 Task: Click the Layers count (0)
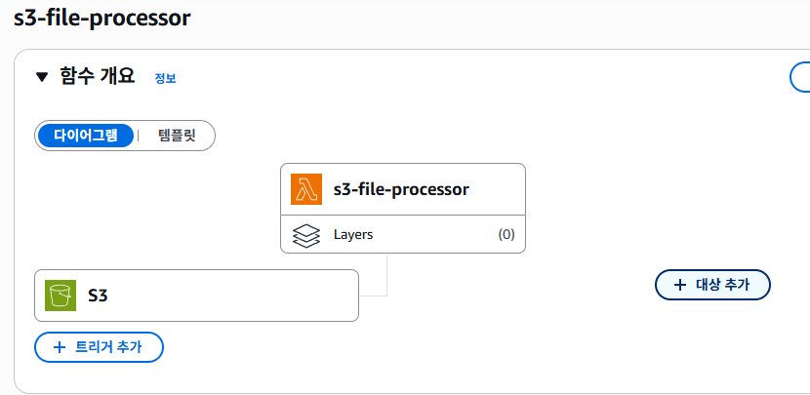click(506, 235)
